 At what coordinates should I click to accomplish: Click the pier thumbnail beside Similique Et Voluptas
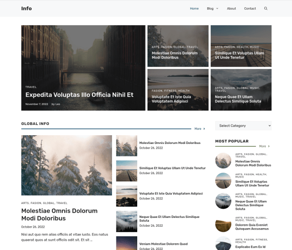pos(127,171)
